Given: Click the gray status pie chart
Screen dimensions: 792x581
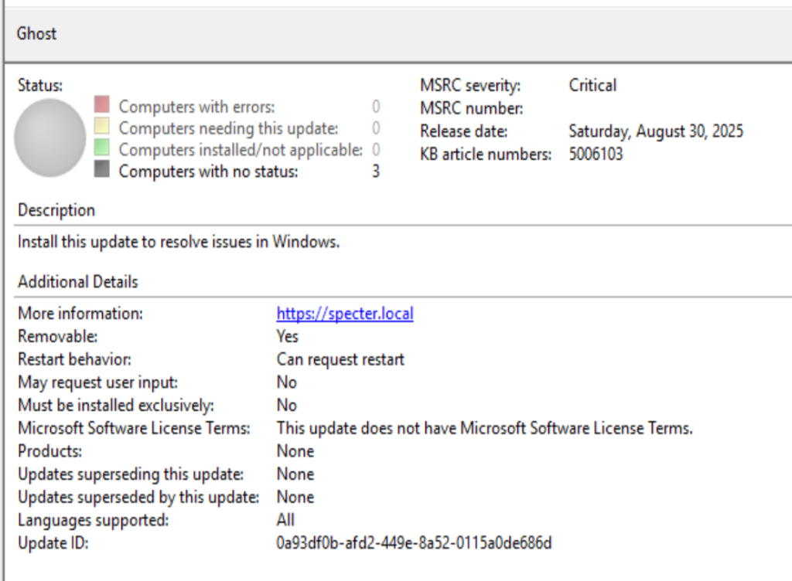Looking at the screenshot, I should (x=50, y=138).
